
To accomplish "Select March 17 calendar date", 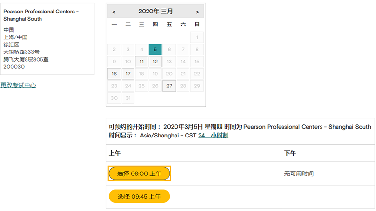I will tap(128, 74).
